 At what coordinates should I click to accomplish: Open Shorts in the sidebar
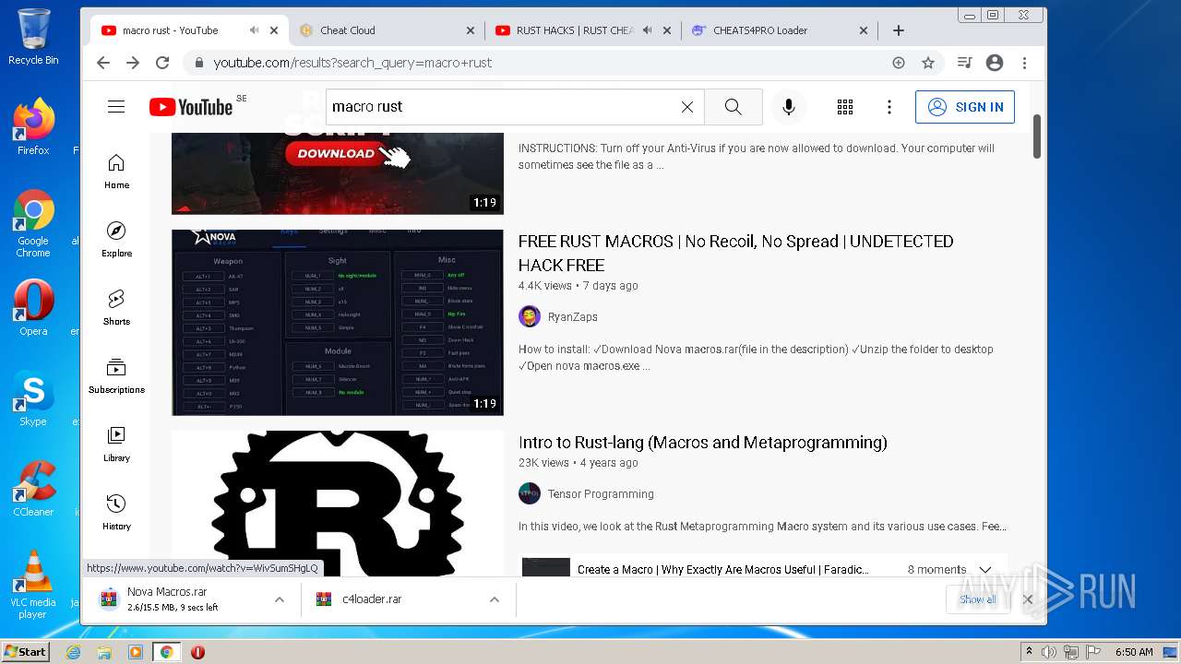tap(116, 308)
